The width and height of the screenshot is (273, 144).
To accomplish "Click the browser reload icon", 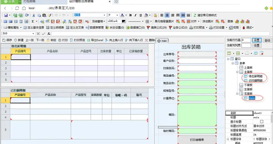I will click(17, 8).
